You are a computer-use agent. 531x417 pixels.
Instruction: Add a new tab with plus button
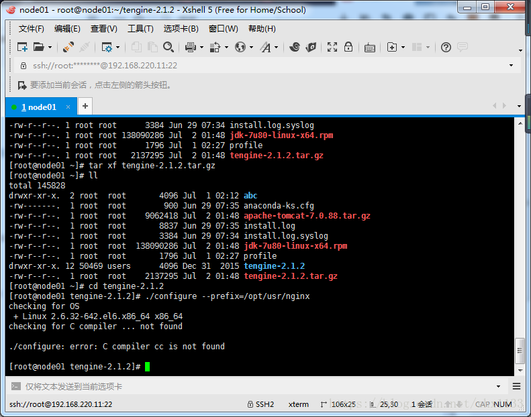85,106
